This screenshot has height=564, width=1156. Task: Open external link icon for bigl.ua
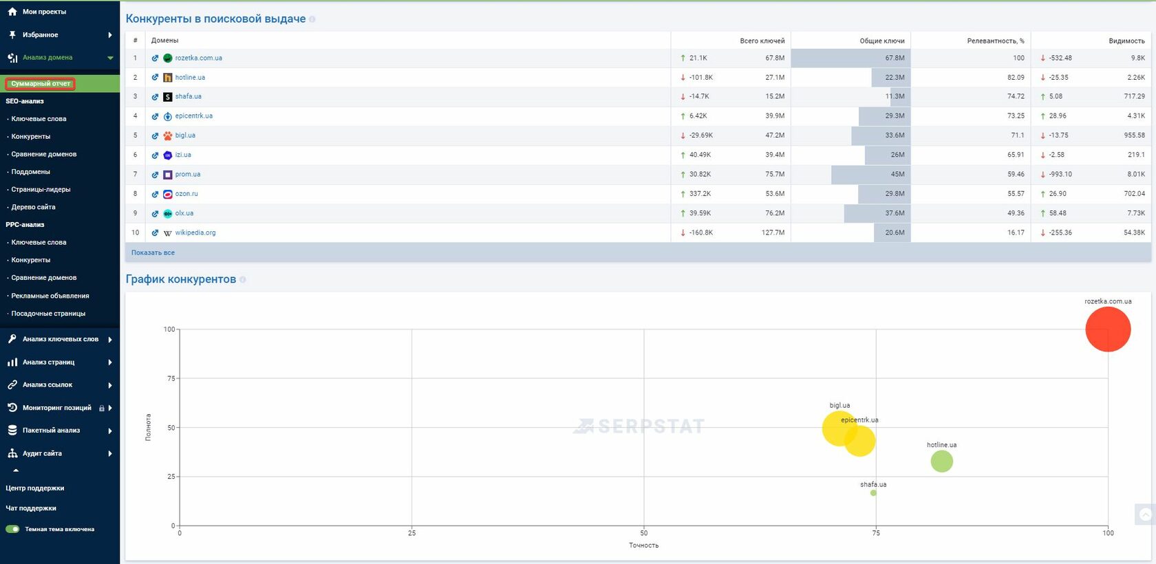coord(156,135)
